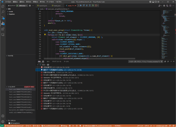
Task: Toggle primary sidebar layout icon
Action: pyautogui.click(x=151, y=2)
